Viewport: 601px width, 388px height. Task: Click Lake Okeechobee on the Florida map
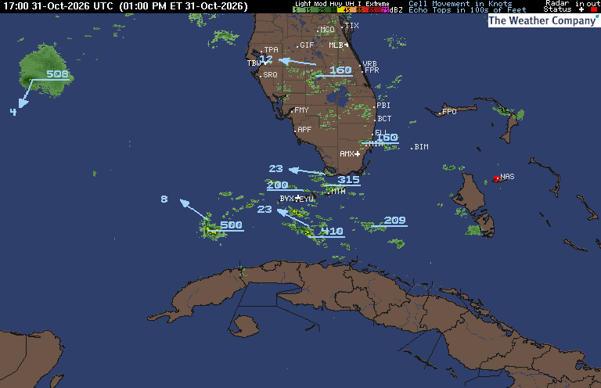pyautogui.click(x=337, y=95)
